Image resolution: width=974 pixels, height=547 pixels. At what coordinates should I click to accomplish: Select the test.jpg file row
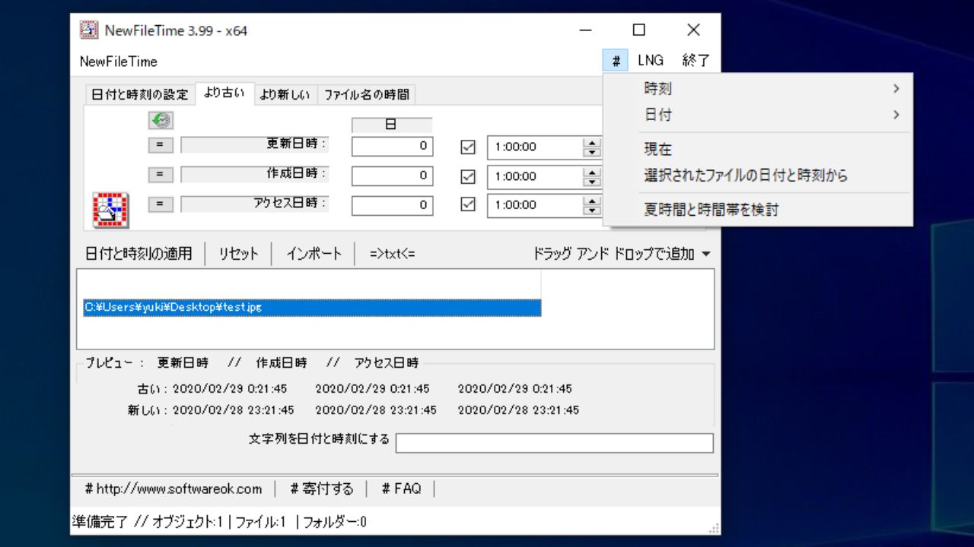click(312, 308)
